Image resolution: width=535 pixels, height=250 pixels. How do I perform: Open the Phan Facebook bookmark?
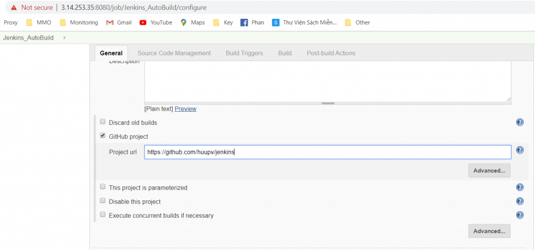[252, 22]
